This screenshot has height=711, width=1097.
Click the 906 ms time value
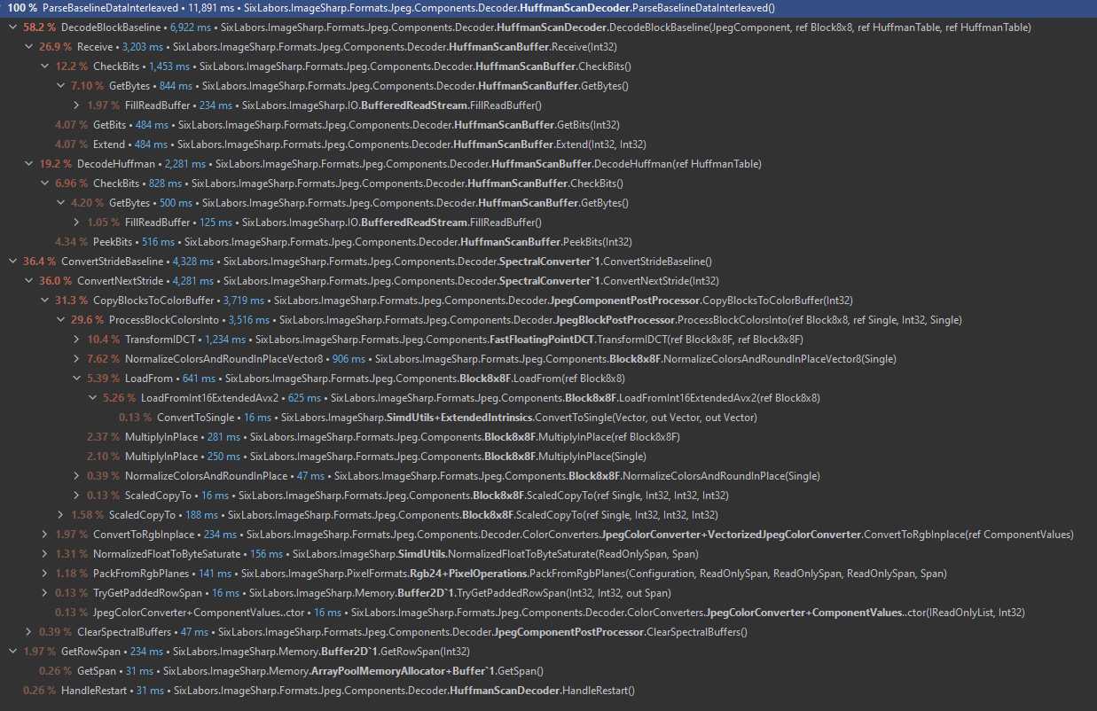pos(349,359)
